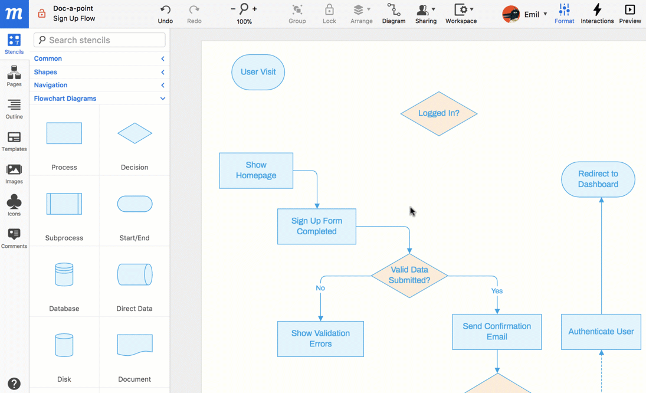Click the help question mark icon
This screenshot has height=393, width=646.
(14, 384)
